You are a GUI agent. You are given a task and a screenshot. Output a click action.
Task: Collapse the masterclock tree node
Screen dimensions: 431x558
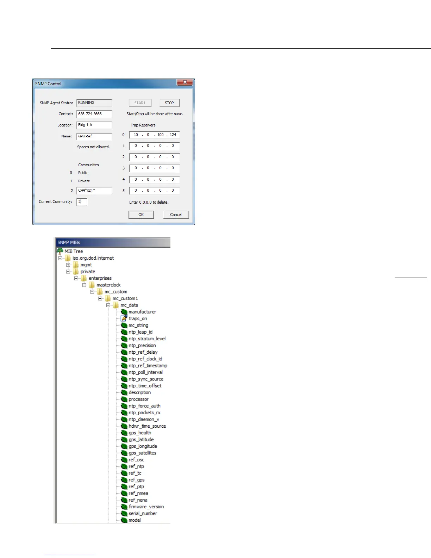tap(85, 285)
